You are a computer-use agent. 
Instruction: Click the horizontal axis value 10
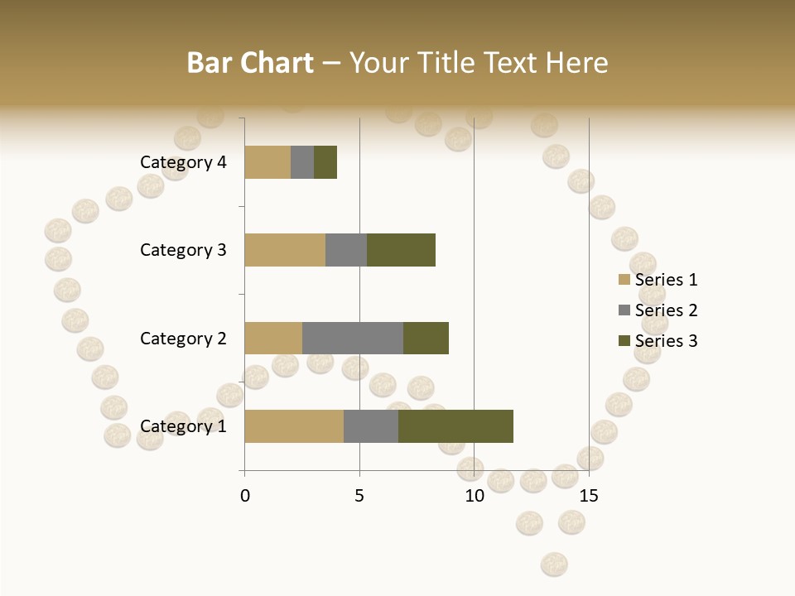click(x=474, y=497)
